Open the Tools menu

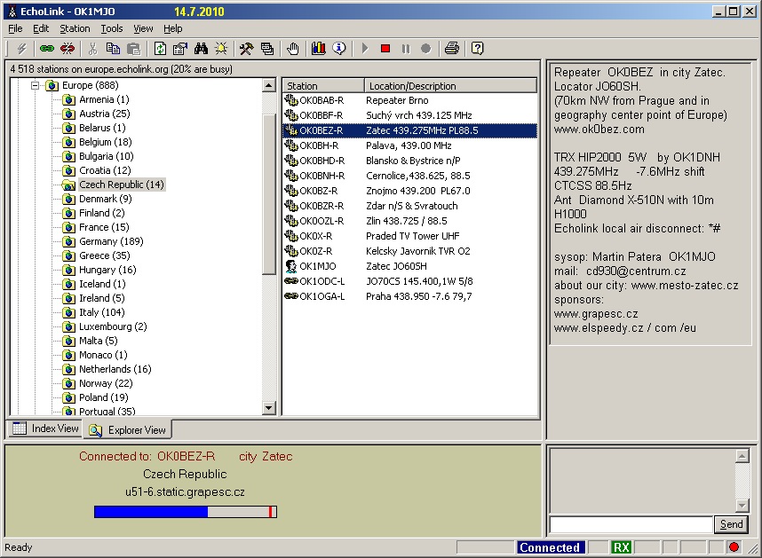(x=112, y=28)
